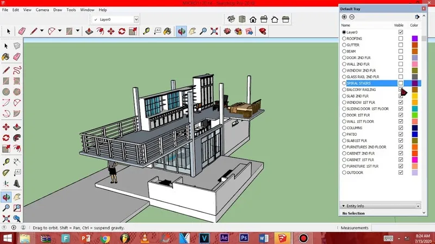The image size is (435, 244).
Task: Open the Camera menu
Action: click(x=42, y=10)
